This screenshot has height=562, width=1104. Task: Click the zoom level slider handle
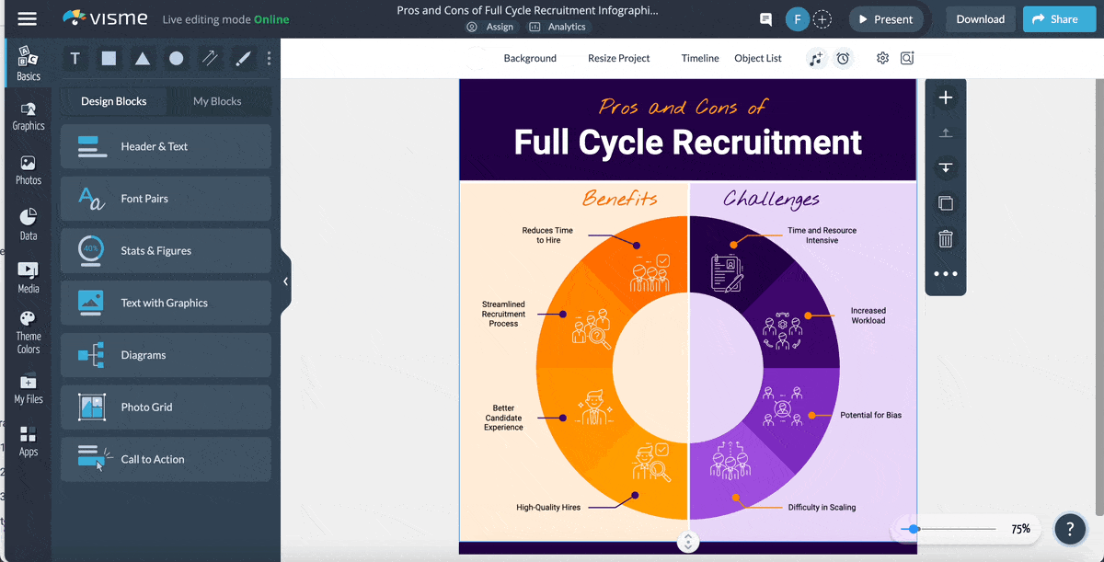[x=914, y=529]
